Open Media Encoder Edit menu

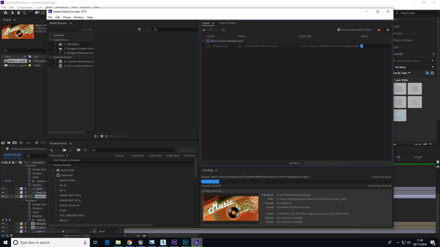[58, 17]
